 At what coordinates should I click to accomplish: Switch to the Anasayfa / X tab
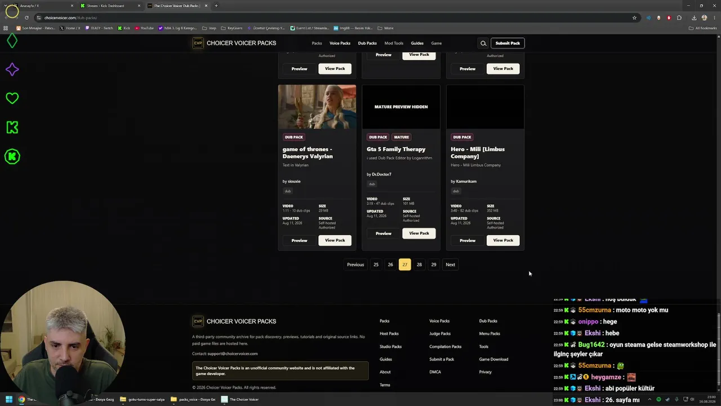coord(41,6)
